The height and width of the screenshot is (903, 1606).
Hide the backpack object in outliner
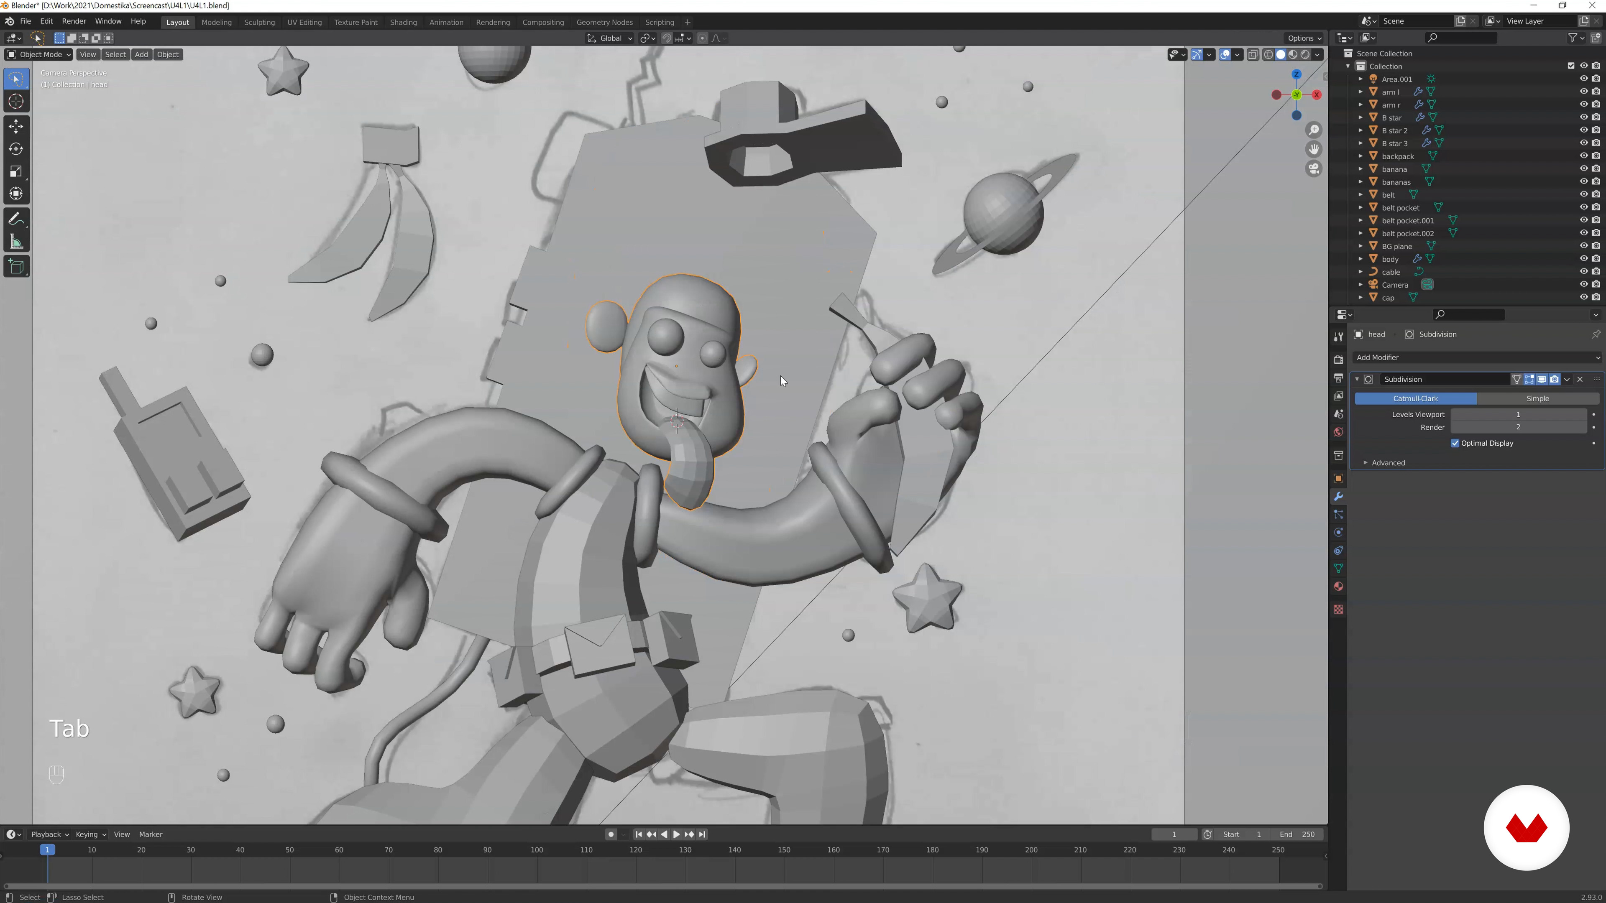[x=1583, y=156]
